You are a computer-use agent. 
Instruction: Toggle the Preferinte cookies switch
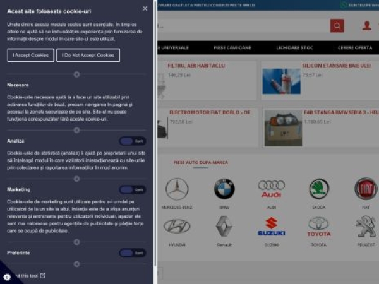(x=133, y=253)
